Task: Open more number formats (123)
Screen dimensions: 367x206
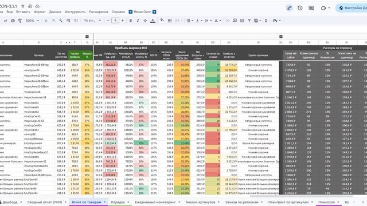Action: (76, 21)
